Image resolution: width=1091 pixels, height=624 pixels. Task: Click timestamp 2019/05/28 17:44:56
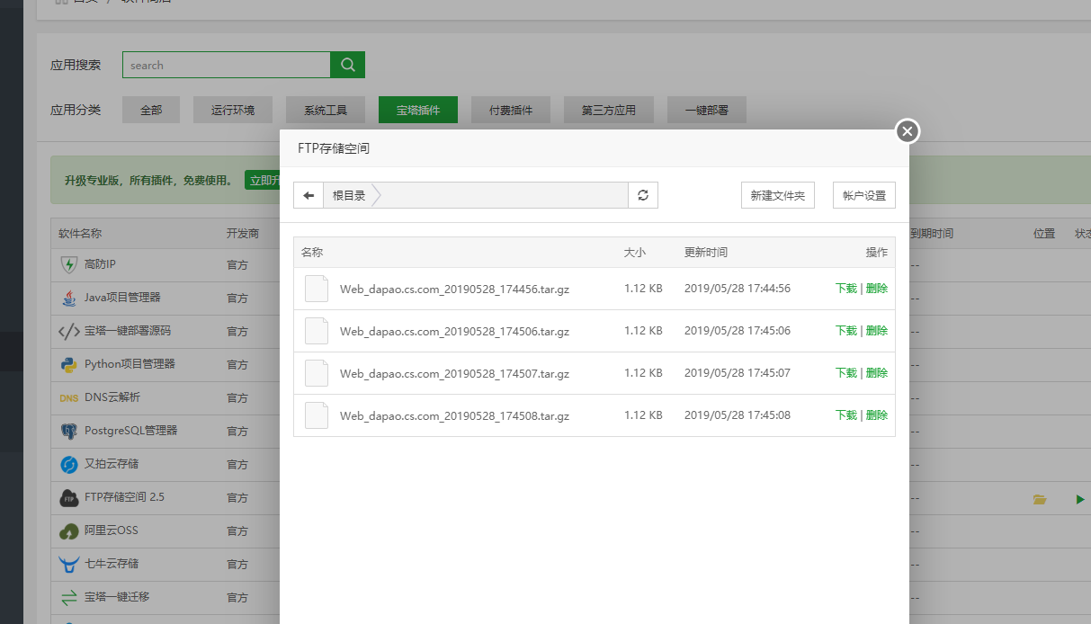coord(738,289)
